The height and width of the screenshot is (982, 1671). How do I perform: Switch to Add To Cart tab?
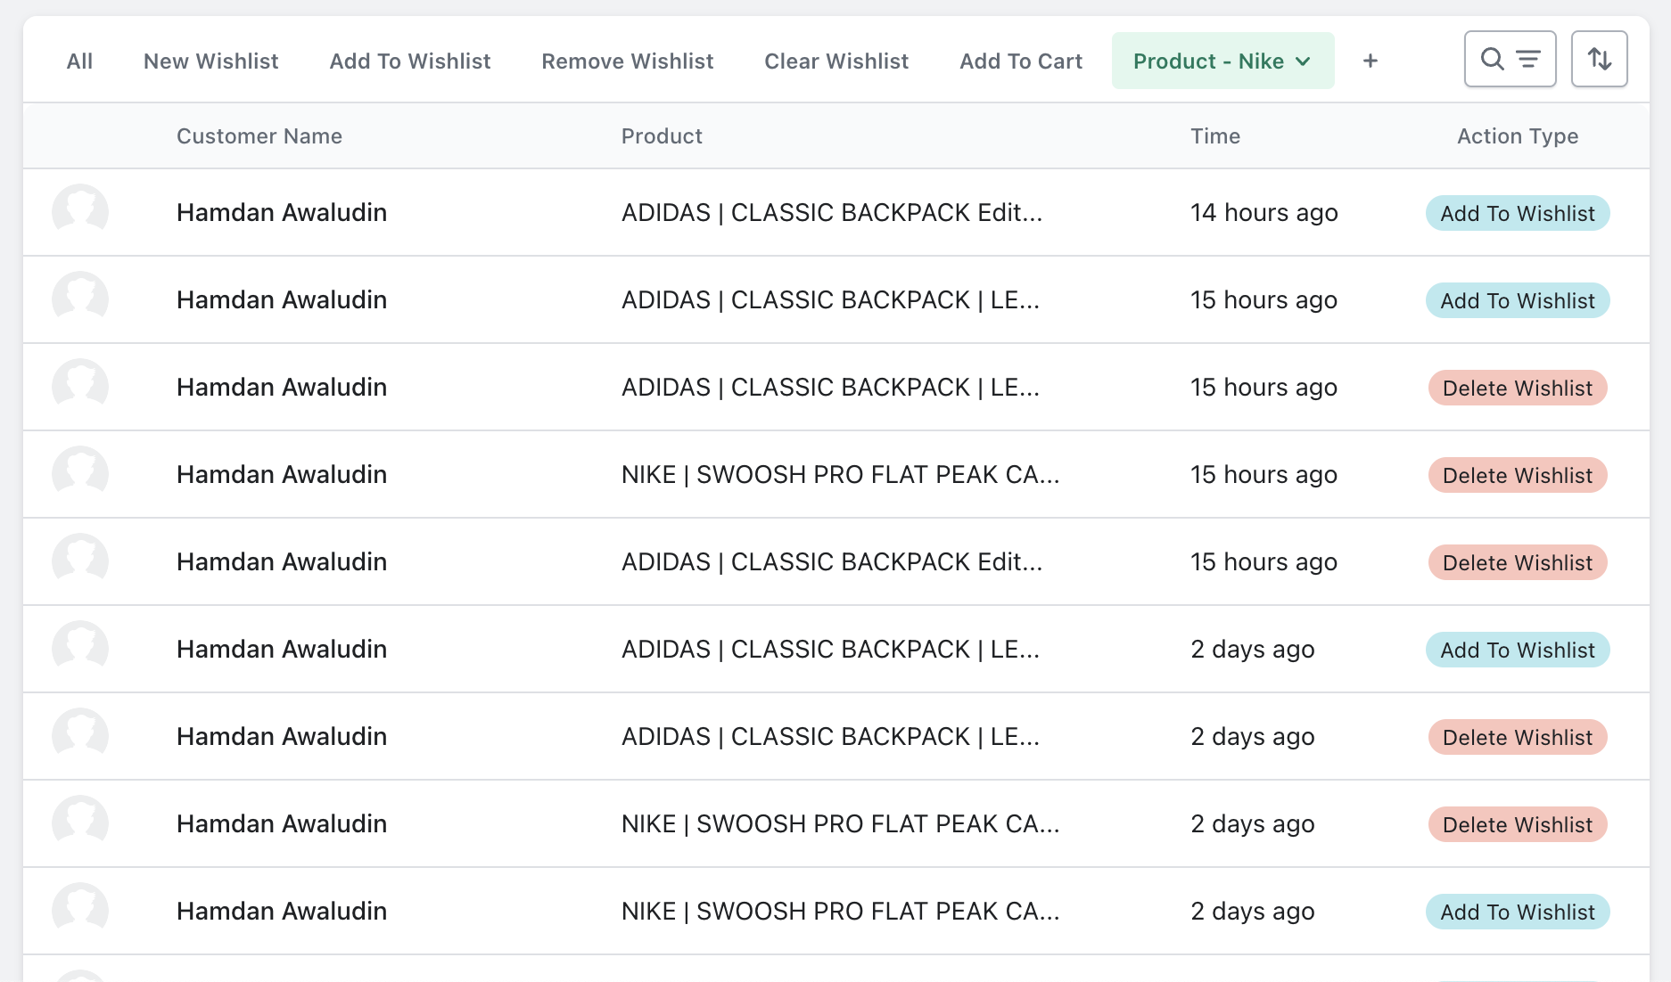(x=1020, y=61)
